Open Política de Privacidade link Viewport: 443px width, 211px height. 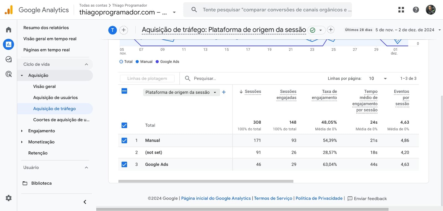click(319, 198)
